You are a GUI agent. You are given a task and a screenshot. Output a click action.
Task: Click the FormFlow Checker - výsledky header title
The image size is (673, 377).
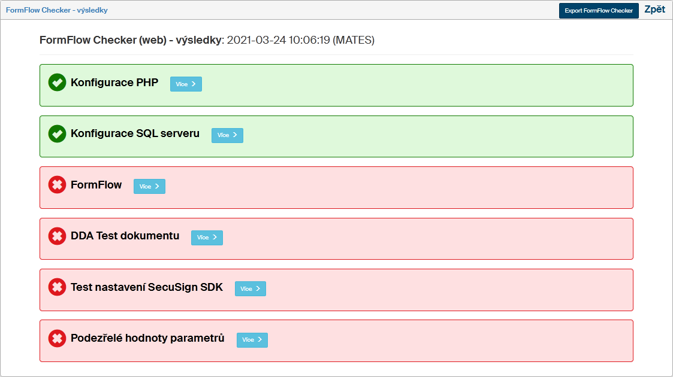tap(57, 10)
